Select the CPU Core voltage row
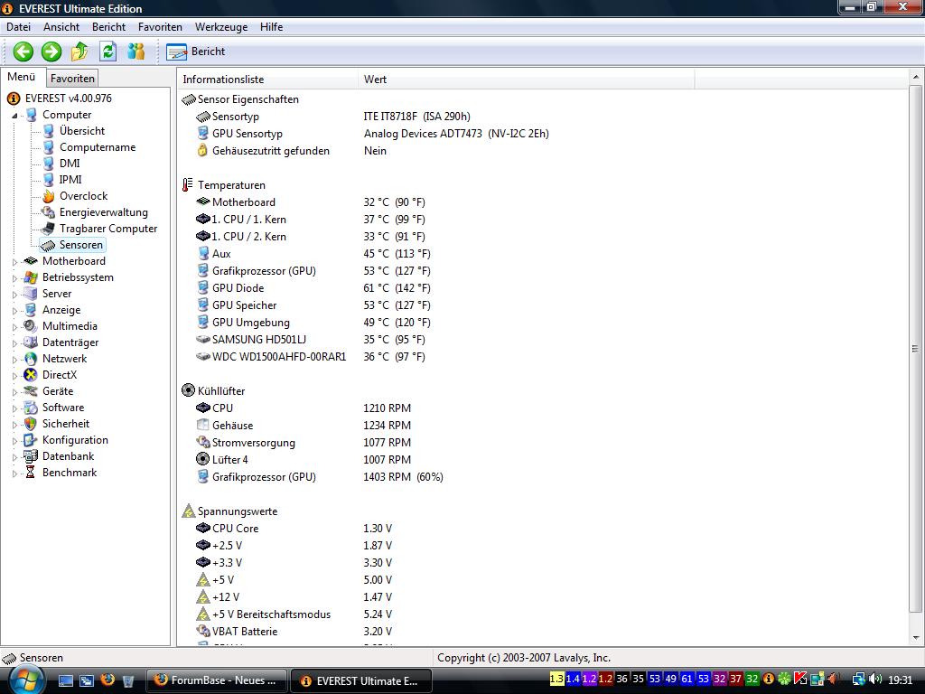 [x=294, y=528]
